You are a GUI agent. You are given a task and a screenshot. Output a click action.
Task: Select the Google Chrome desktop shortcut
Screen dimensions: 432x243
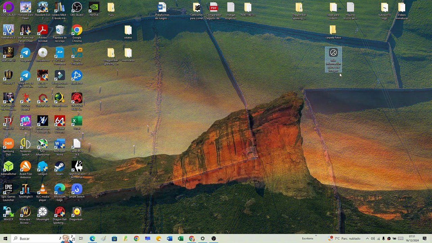pos(77,33)
